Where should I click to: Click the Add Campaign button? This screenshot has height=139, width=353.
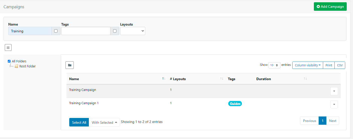coord(330,7)
